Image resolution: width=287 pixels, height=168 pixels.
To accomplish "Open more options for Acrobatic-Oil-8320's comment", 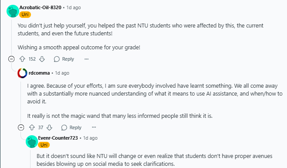I will pyautogui.click(x=86, y=59).
